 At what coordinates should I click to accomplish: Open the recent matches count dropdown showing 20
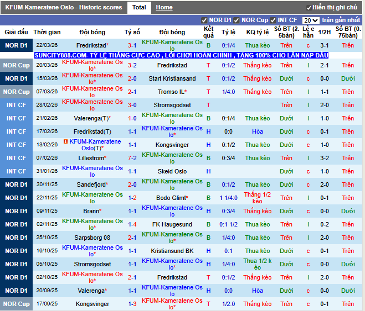coord(311,20)
